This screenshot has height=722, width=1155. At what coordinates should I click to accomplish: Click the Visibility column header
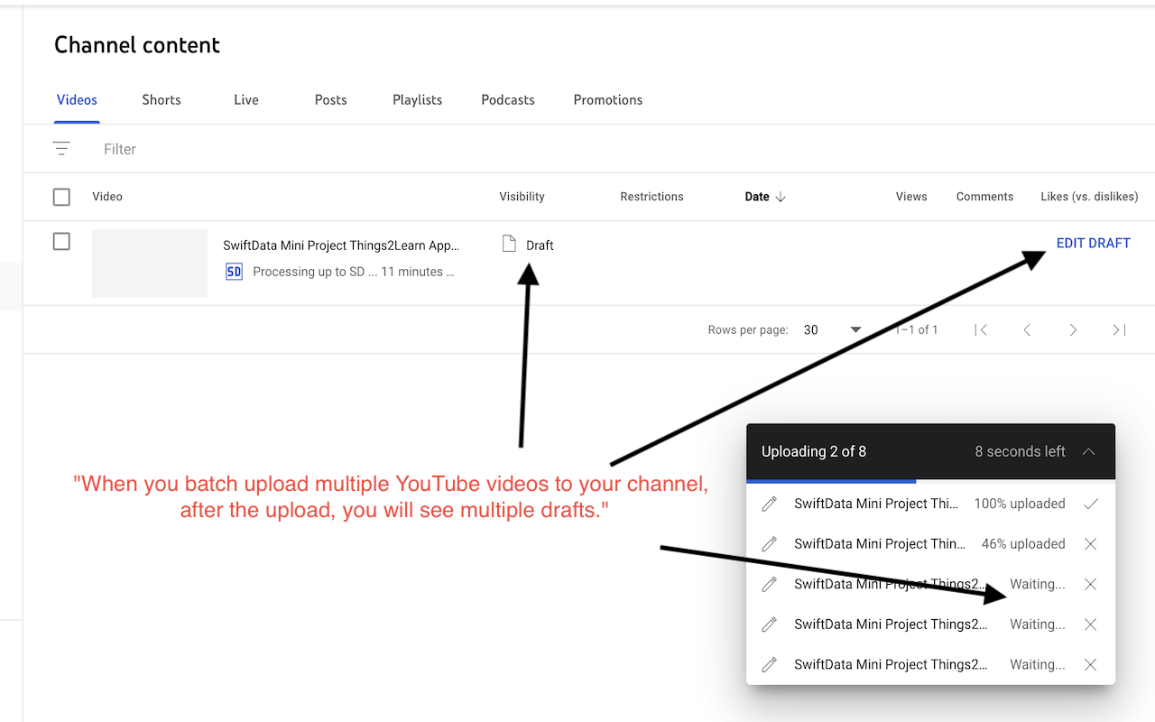point(522,197)
